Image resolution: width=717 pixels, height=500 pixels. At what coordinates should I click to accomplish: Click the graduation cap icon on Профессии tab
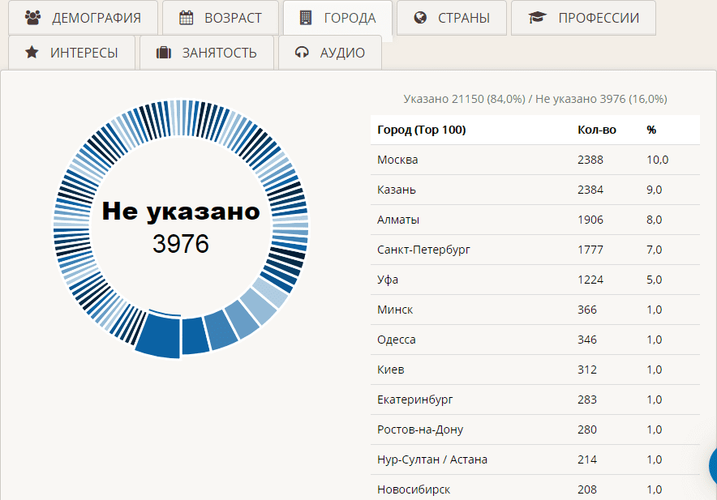tap(537, 16)
